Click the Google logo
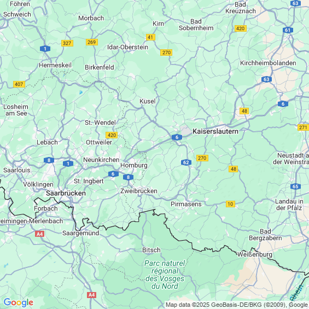Image resolution: width=309 pixels, height=309 pixels. [19, 302]
